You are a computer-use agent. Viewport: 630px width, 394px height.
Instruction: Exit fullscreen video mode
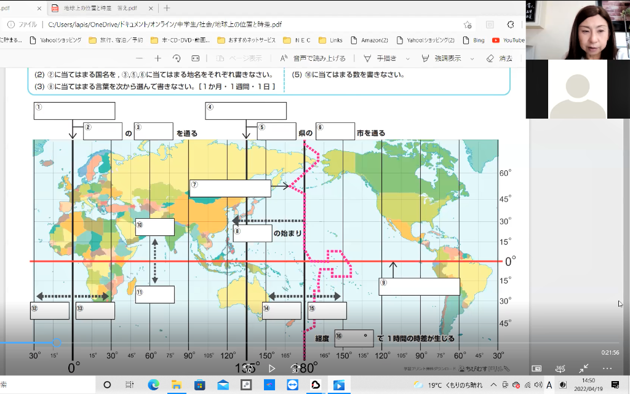583,368
